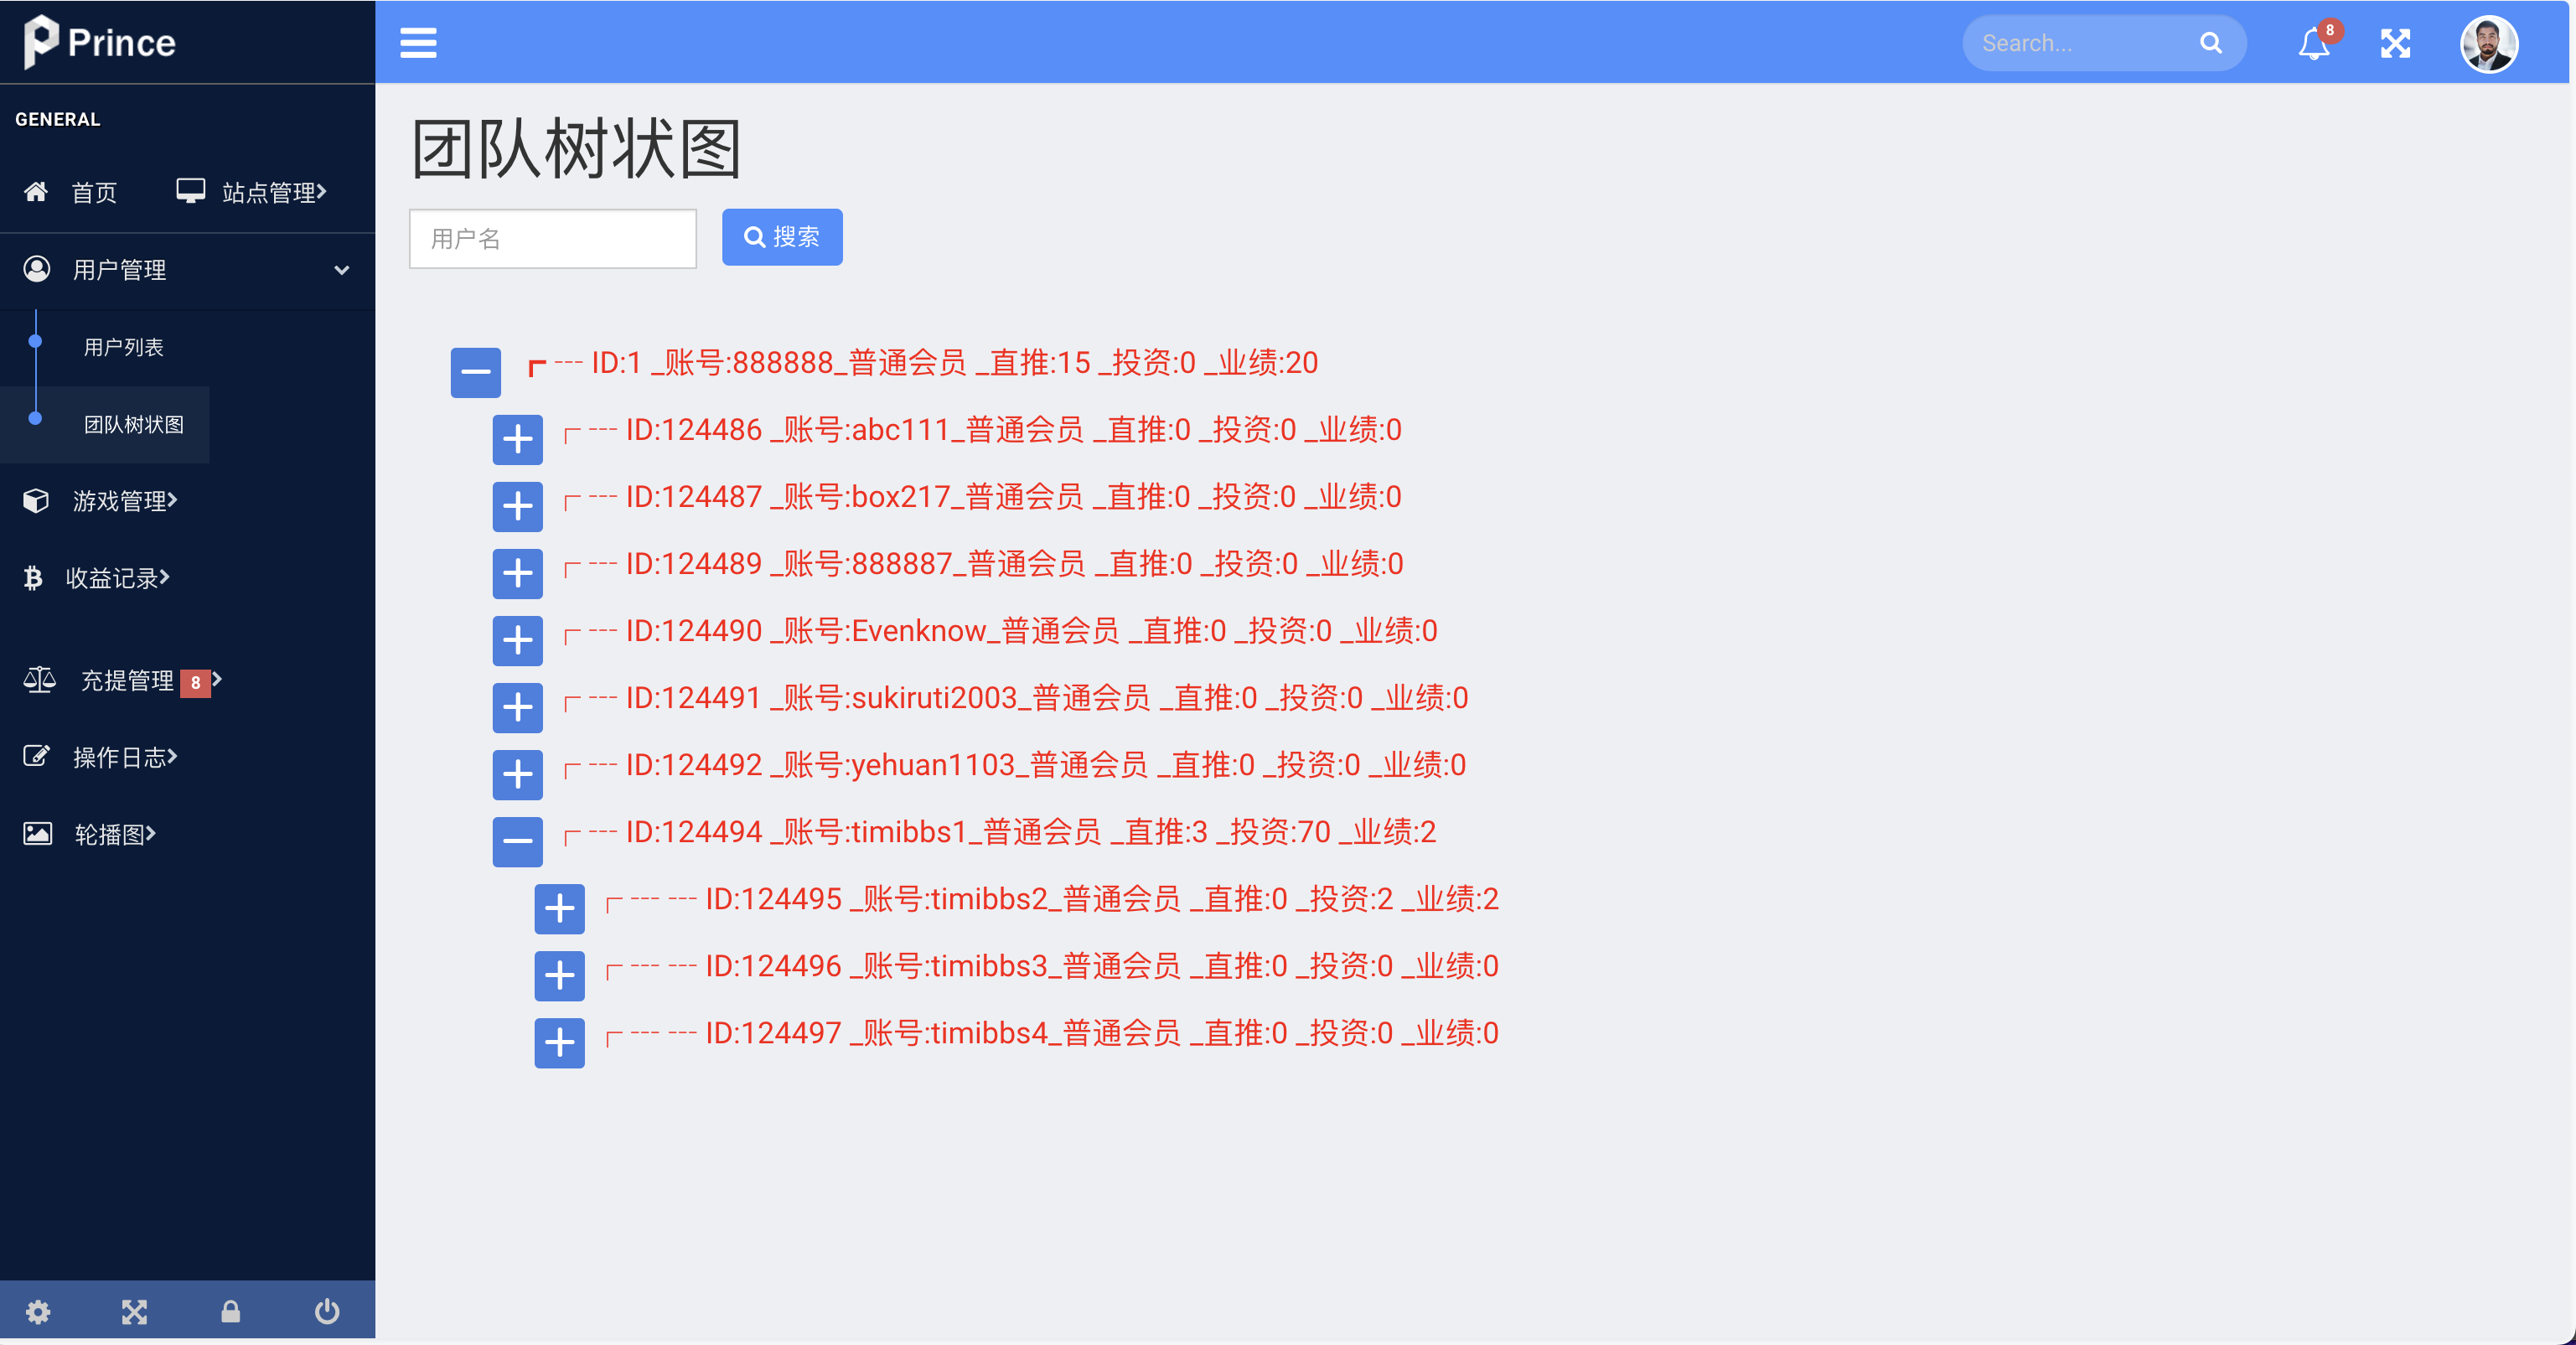The width and height of the screenshot is (2576, 1345).
Task: Click the power button in the sidebar footer
Action: click(327, 1311)
